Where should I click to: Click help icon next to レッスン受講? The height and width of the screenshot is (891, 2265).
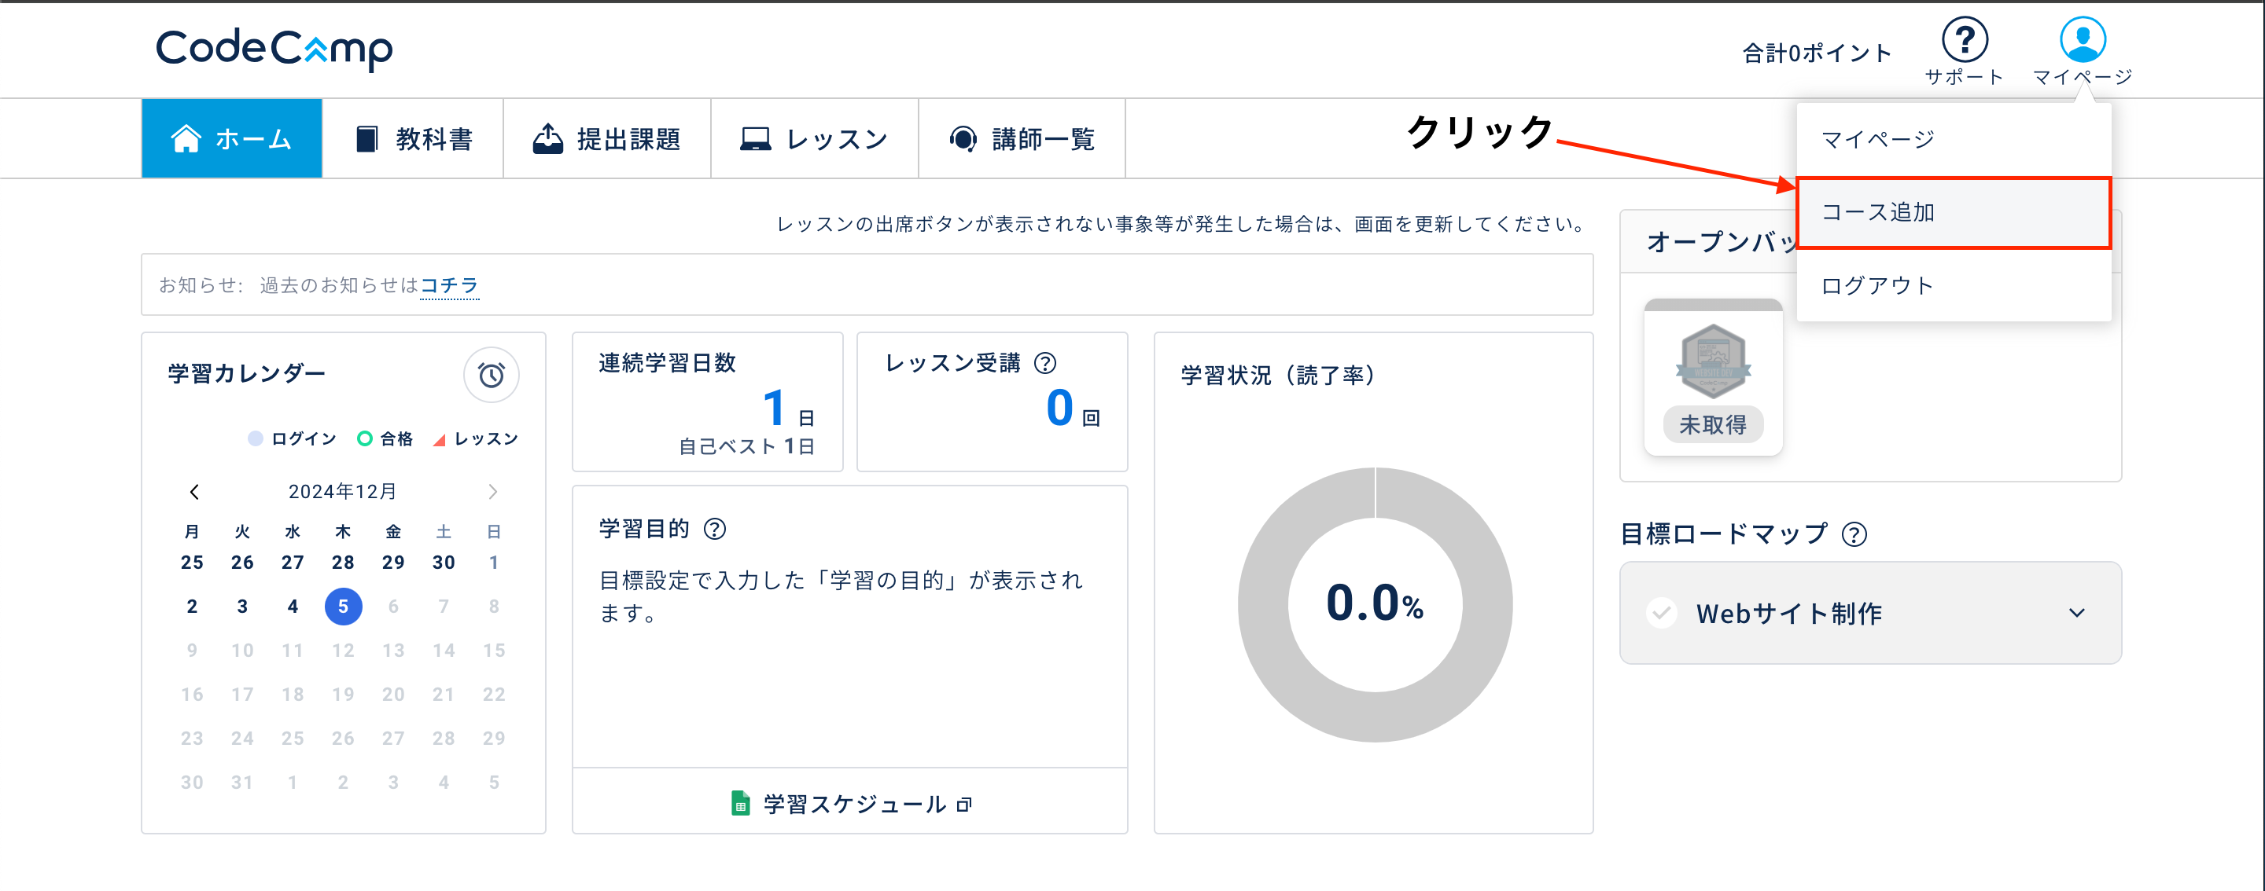[x=1044, y=363]
